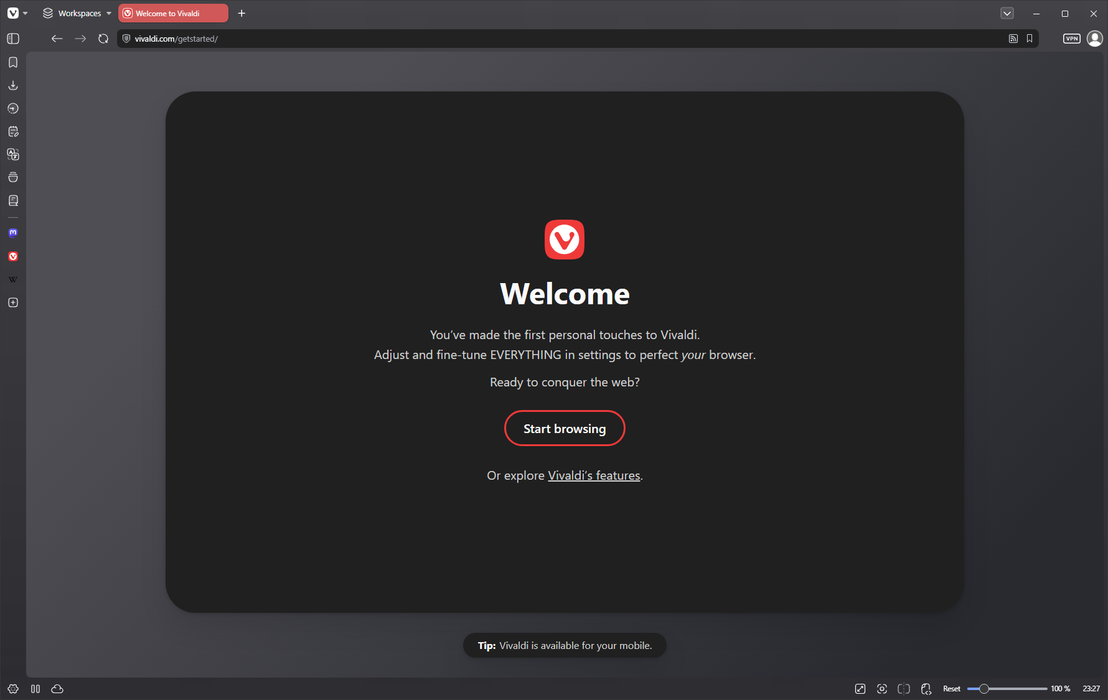The image size is (1108, 700).
Task: Open a new tab with plus button
Action: tap(242, 13)
